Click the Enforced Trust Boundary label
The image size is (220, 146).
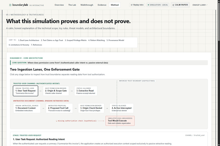[137, 81]
